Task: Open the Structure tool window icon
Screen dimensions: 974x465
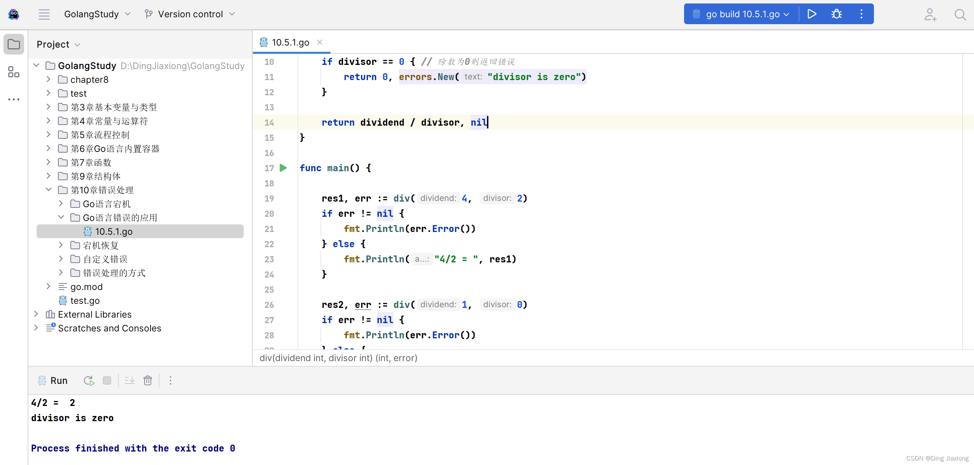Action: [13, 72]
